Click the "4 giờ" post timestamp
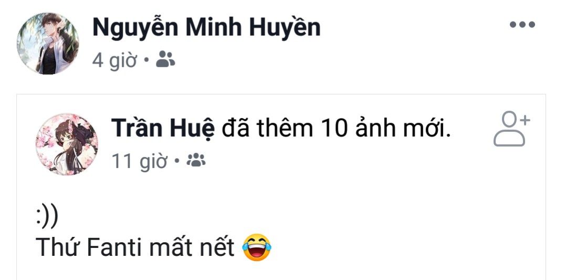 tap(114, 61)
